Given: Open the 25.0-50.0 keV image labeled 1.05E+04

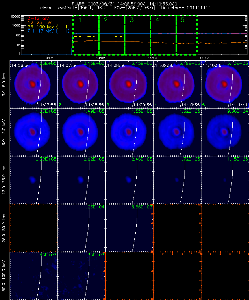Looking at the screenshot, I should [x=81, y=228].
